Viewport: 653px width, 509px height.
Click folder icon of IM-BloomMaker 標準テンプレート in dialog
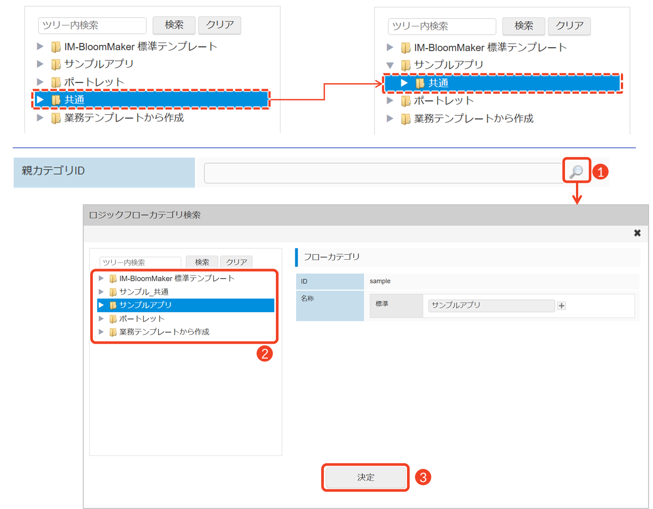coord(113,279)
